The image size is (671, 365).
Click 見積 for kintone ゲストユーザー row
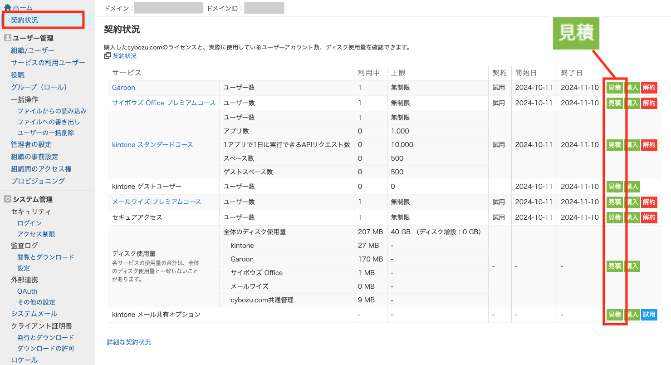coord(615,187)
